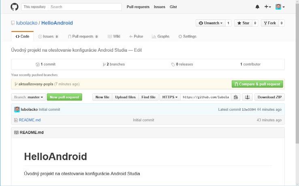Click the clone URL text field
The image size is (299, 186).
pos(205,97)
